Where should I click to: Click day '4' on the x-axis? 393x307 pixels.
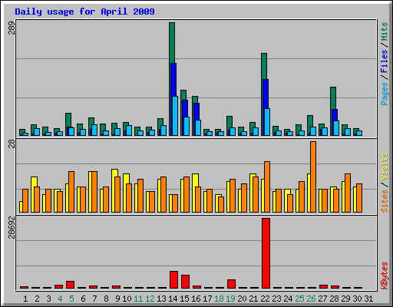coord(60,299)
